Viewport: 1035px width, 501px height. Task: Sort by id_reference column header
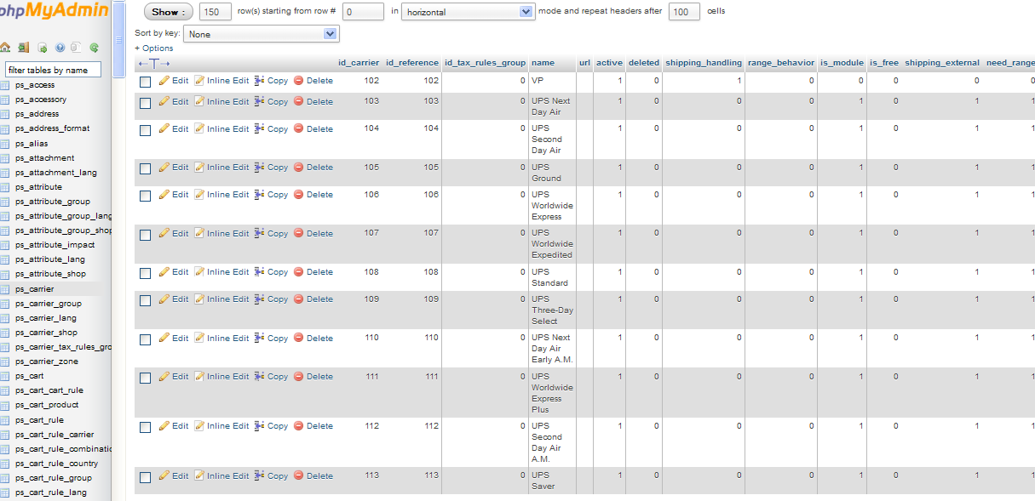point(412,63)
